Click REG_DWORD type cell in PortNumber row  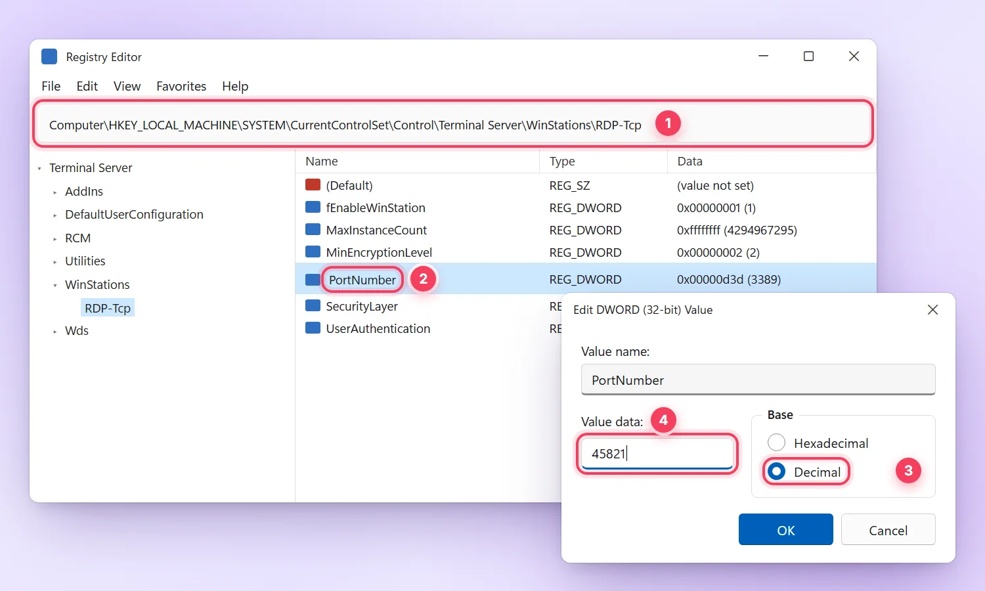tap(585, 279)
